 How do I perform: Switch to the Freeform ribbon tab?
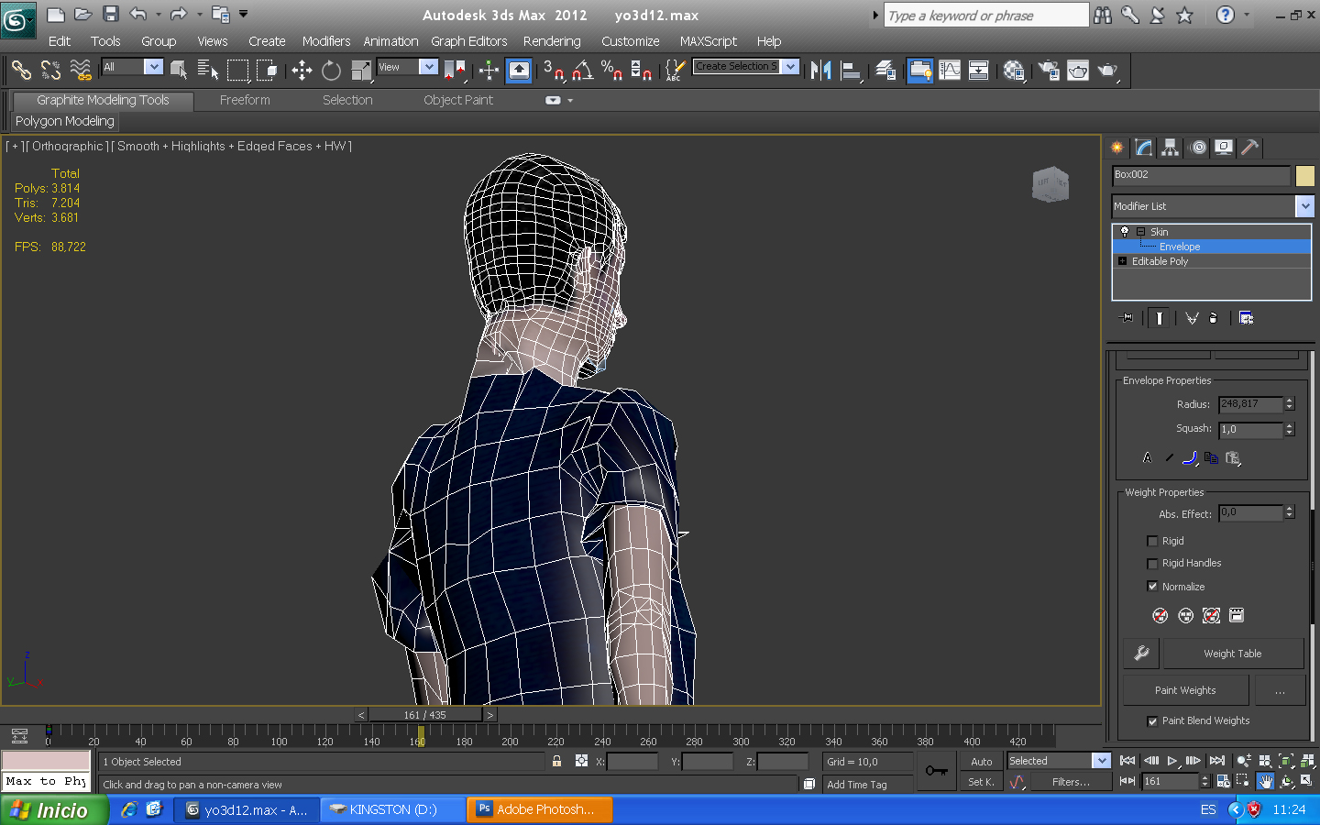pos(245,100)
